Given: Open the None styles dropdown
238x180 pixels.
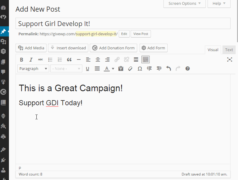Looking at the screenshot, I should coord(66,69).
